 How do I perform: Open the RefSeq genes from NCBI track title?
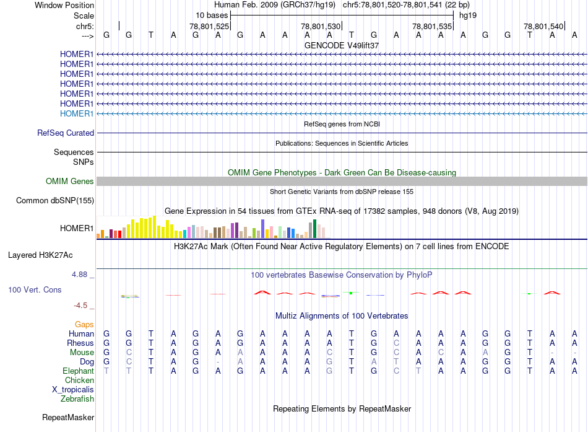(x=342, y=124)
